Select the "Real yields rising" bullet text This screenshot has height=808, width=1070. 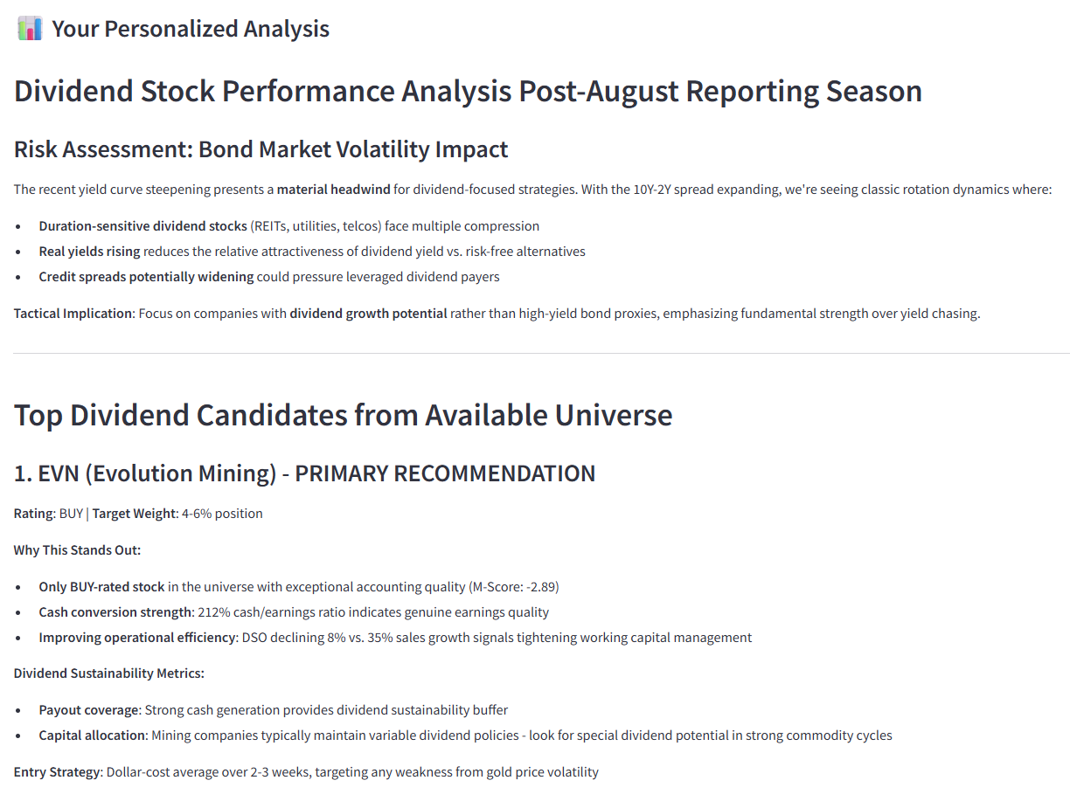coord(89,252)
